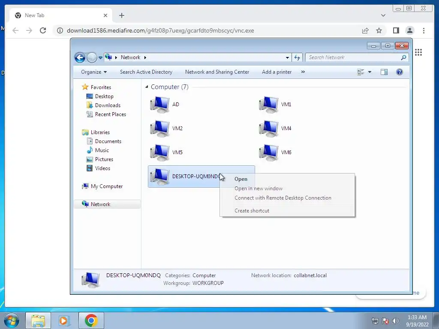The width and height of the screenshot is (439, 329).
Task: Click Add a printer
Action: 277,72
